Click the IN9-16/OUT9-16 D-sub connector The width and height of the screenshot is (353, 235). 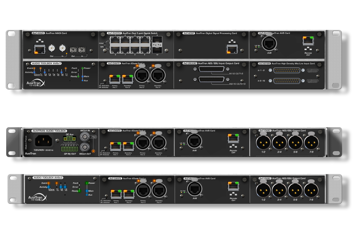211,79
